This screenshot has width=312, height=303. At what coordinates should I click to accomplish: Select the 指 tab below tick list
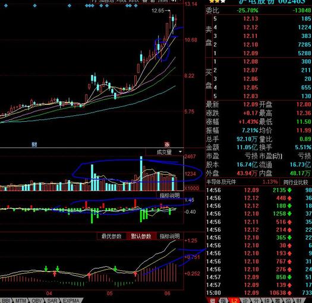223,301
